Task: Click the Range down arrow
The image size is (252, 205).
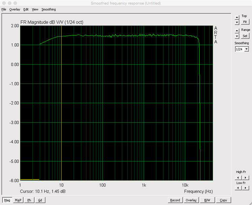Action: click(237, 36)
